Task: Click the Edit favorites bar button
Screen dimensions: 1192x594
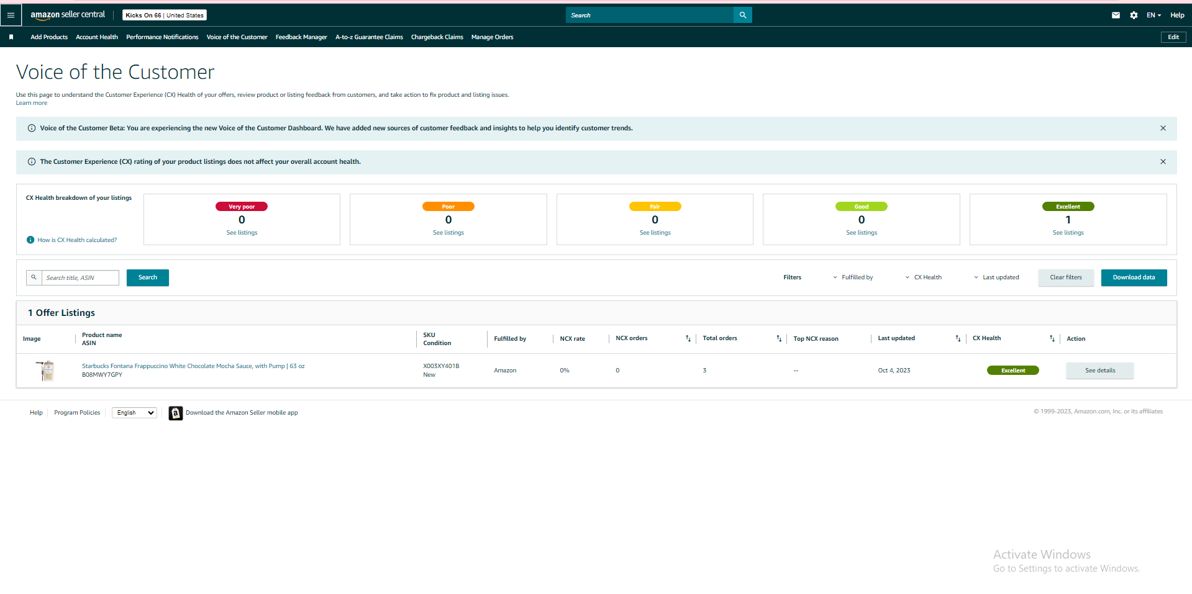Action: point(1173,37)
